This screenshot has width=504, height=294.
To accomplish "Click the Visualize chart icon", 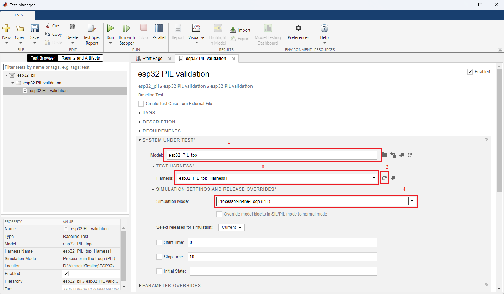I will tap(196, 28).
